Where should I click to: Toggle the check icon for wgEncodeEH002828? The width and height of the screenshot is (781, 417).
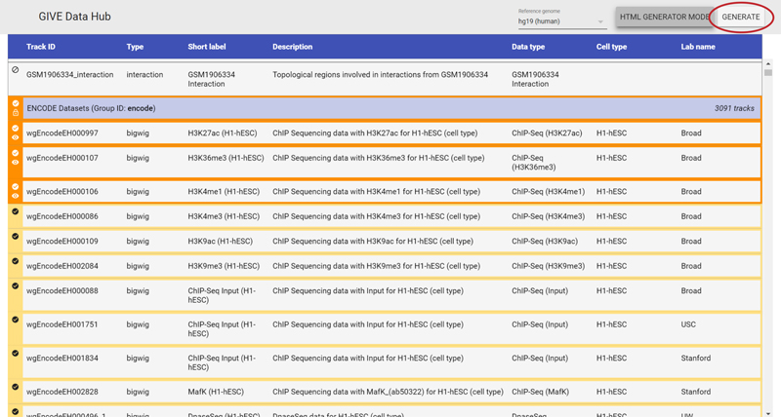(16, 387)
